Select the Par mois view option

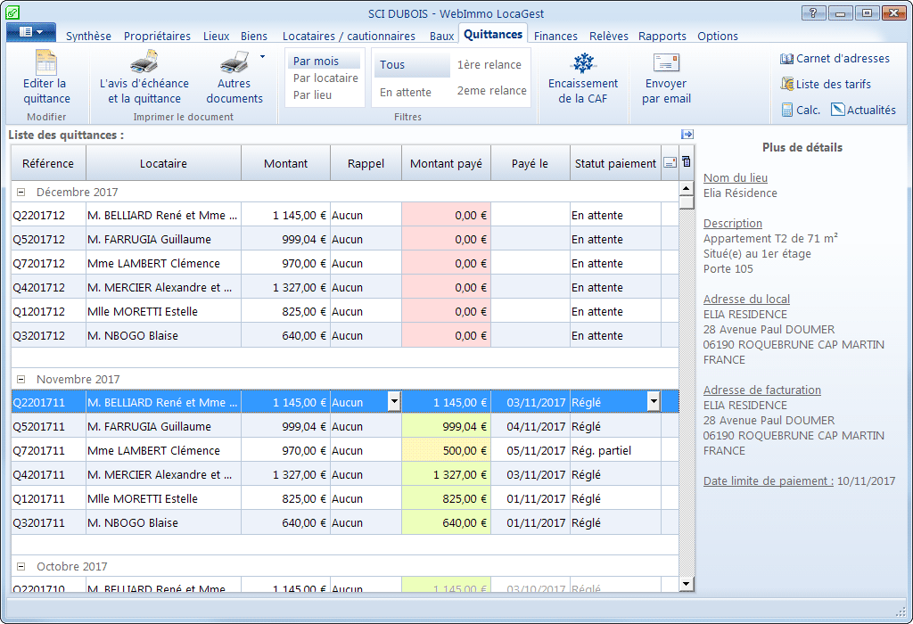click(x=317, y=62)
